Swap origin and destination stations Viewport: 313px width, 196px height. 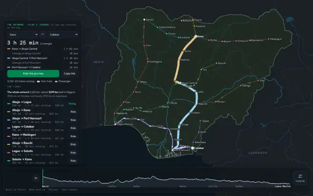click(x=43, y=34)
